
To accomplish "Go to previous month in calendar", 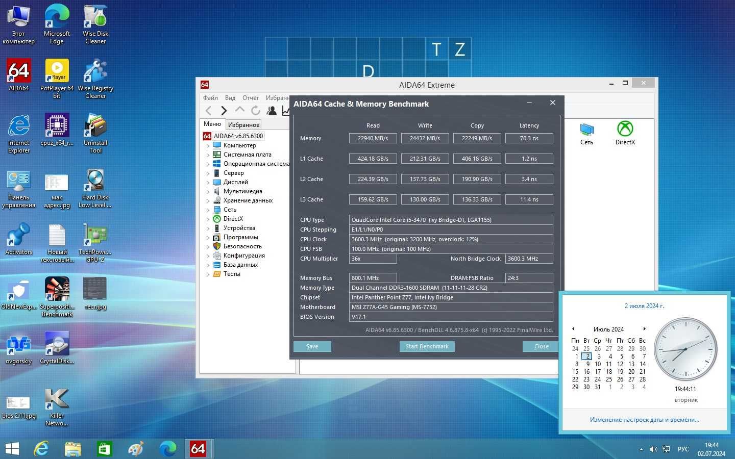I will (573, 329).
